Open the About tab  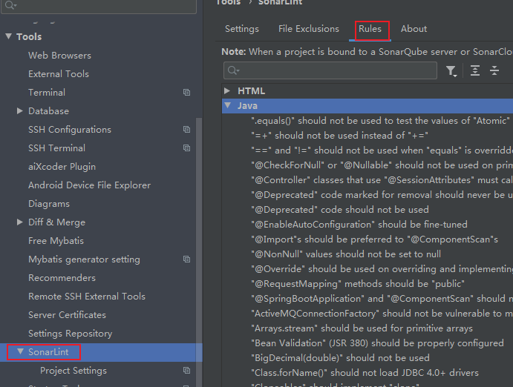pos(414,29)
